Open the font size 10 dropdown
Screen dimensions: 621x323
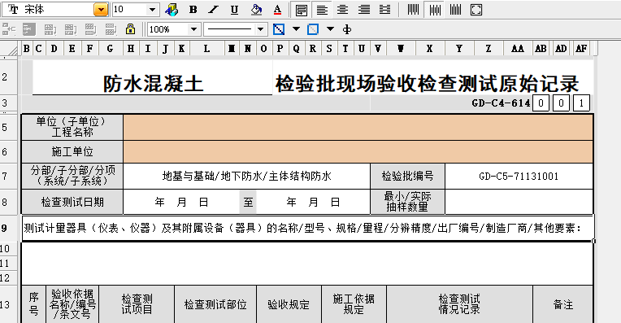pyautogui.click(x=153, y=10)
